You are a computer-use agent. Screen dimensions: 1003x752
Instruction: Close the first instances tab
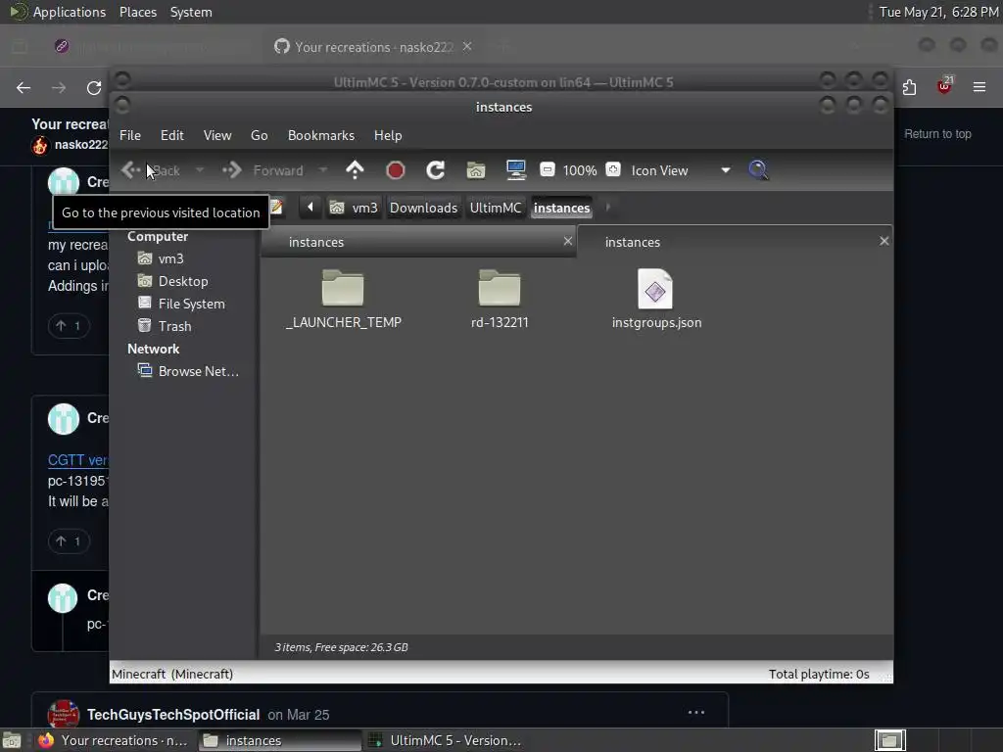point(567,241)
